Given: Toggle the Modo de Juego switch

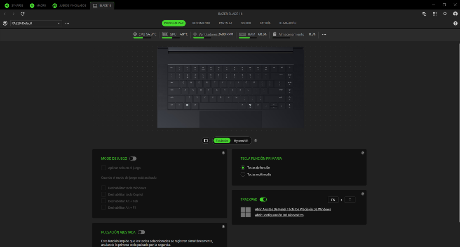Looking at the screenshot, I should click(133, 158).
